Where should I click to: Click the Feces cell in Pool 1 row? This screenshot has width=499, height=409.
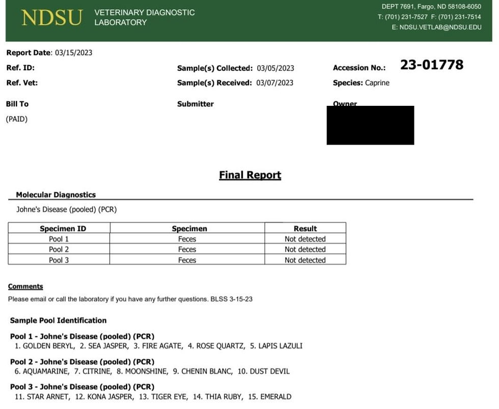click(187, 239)
